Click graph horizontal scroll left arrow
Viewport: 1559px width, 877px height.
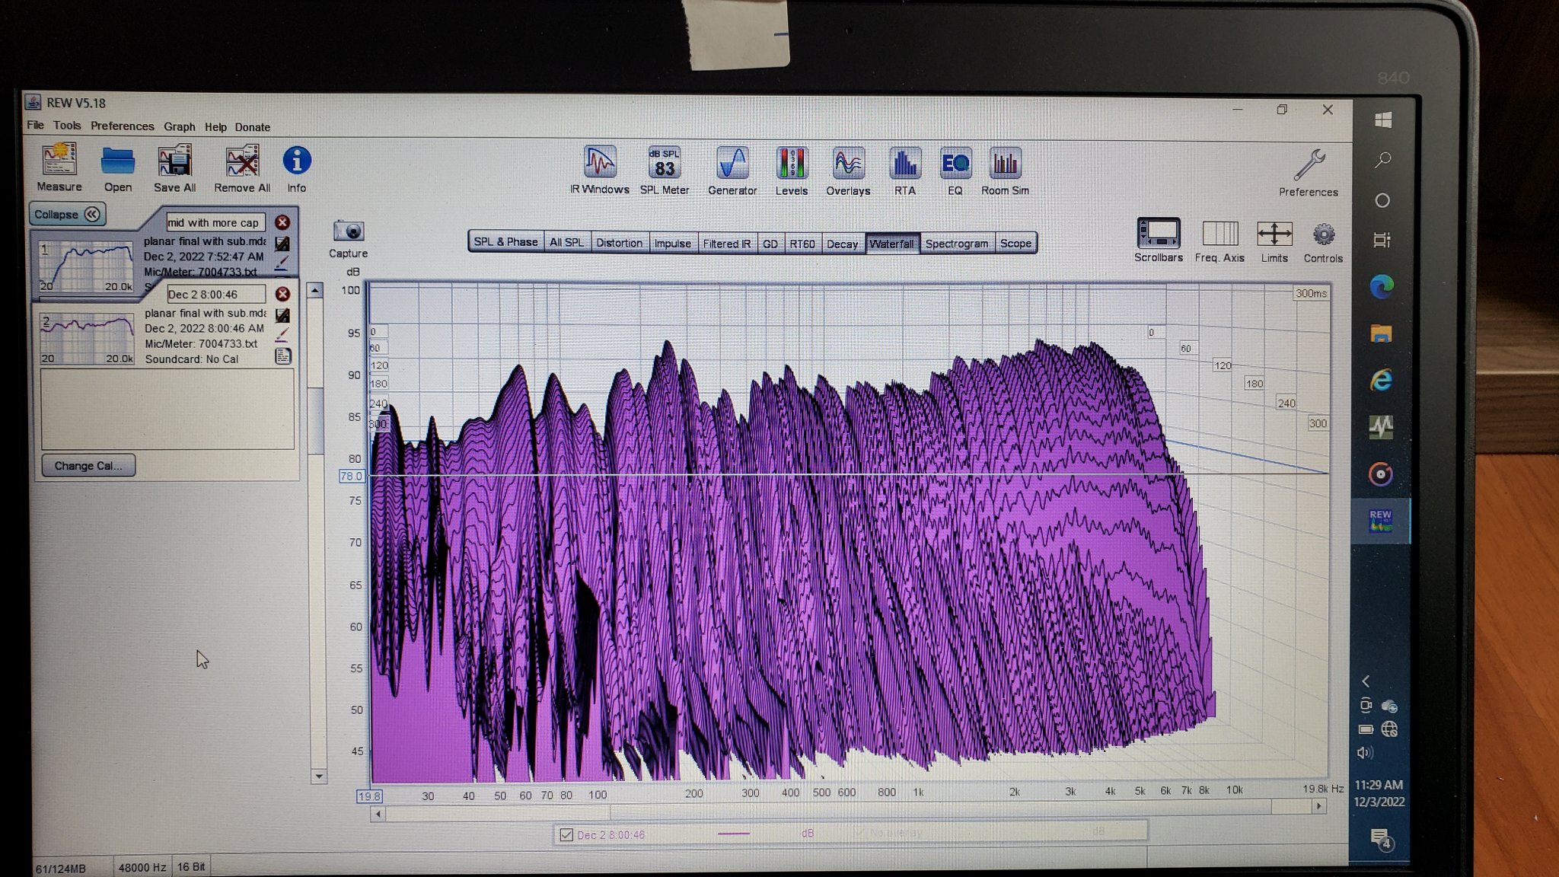coord(378,814)
